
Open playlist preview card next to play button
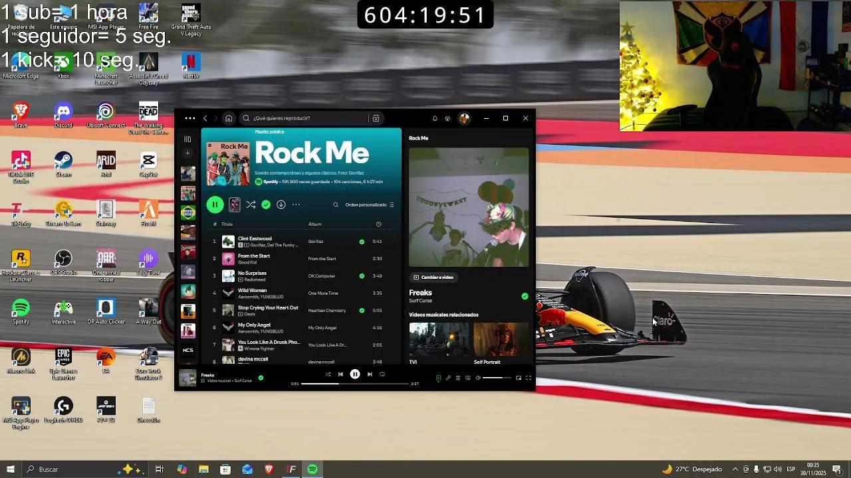[235, 204]
